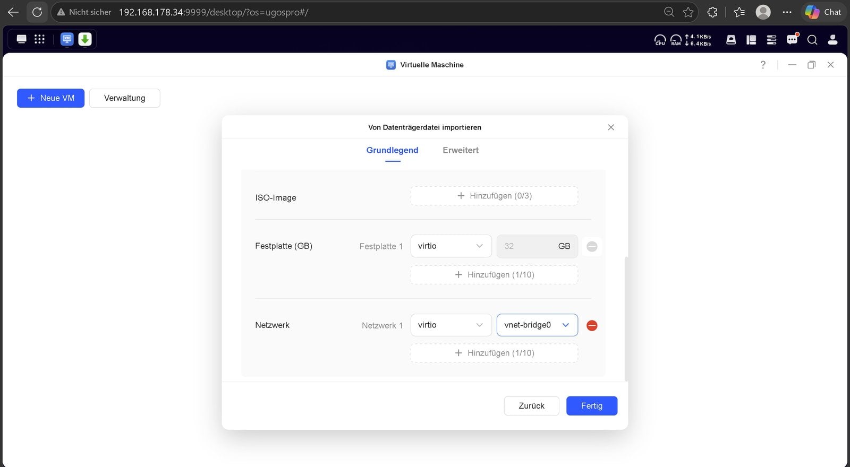Click browser back arrow

[13, 12]
